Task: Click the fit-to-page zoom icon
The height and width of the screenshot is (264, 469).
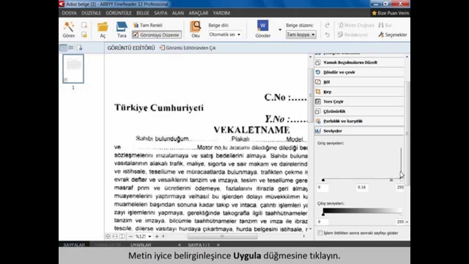Action: click(x=108, y=236)
